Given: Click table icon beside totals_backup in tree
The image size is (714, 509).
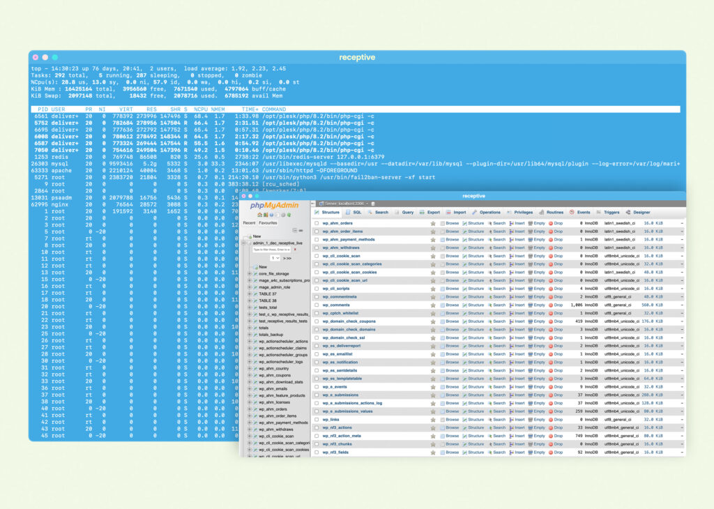Looking at the screenshot, I should click(x=255, y=335).
